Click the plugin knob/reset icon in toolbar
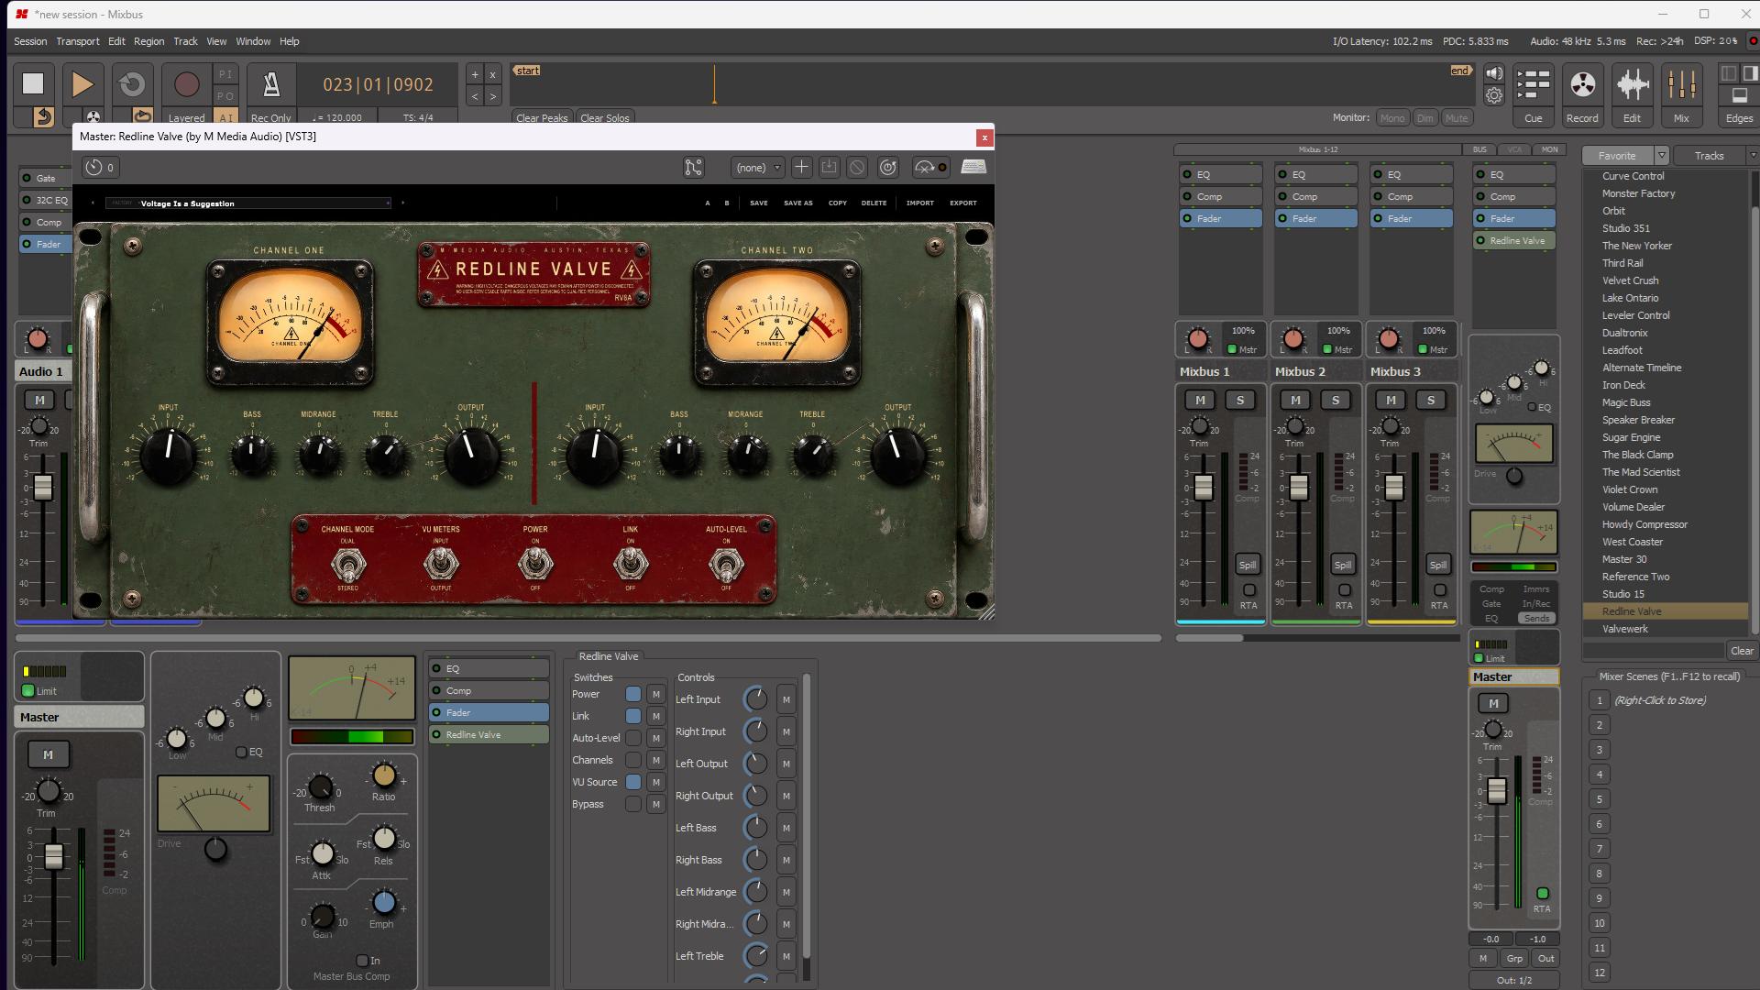 tap(888, 167)
